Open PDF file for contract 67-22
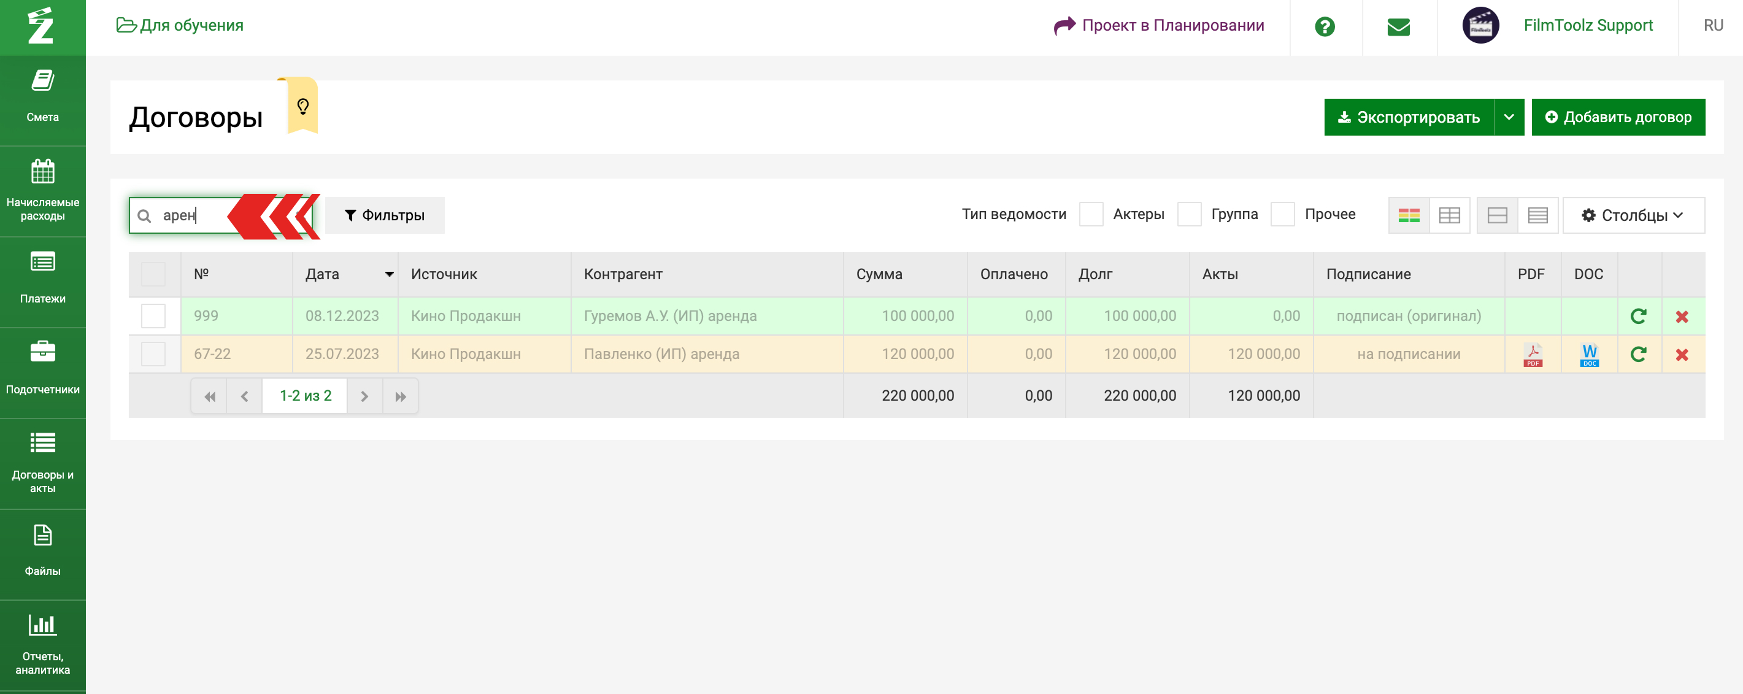Image resolution: width=1743 pixels, height=694 pixels. pos(1533,355)
